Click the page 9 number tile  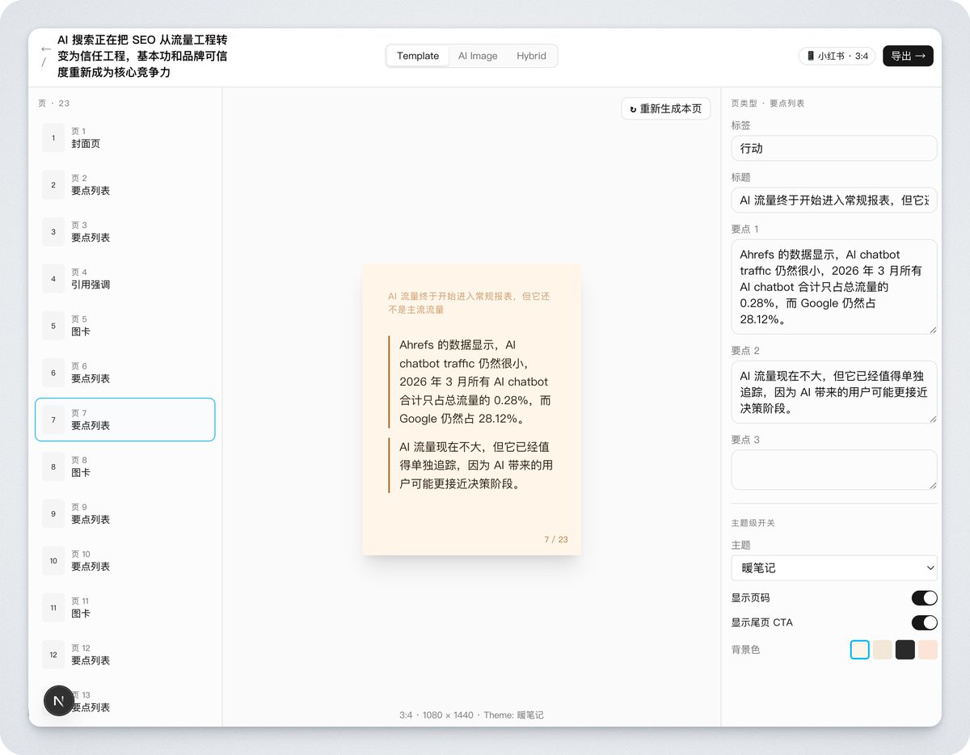(x=53, y=514)
